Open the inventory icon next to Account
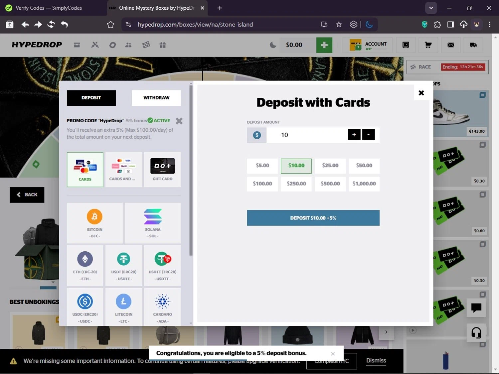Screen dimensions: 499x374 point(406,45)
